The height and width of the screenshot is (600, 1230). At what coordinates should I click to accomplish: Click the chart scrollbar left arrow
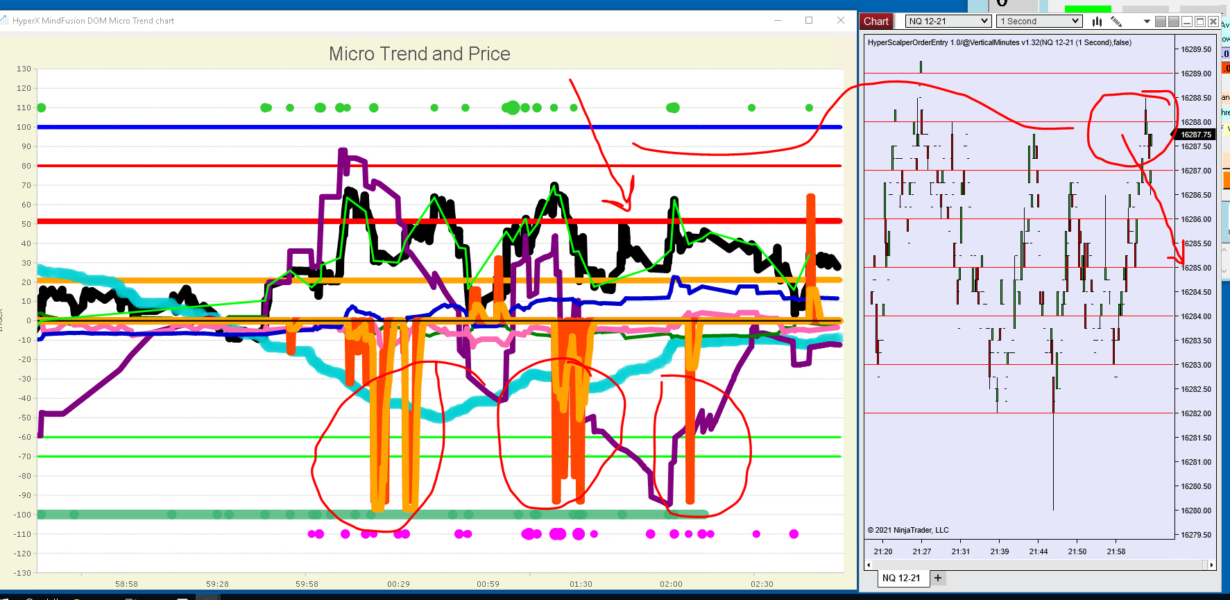[869, 565]
